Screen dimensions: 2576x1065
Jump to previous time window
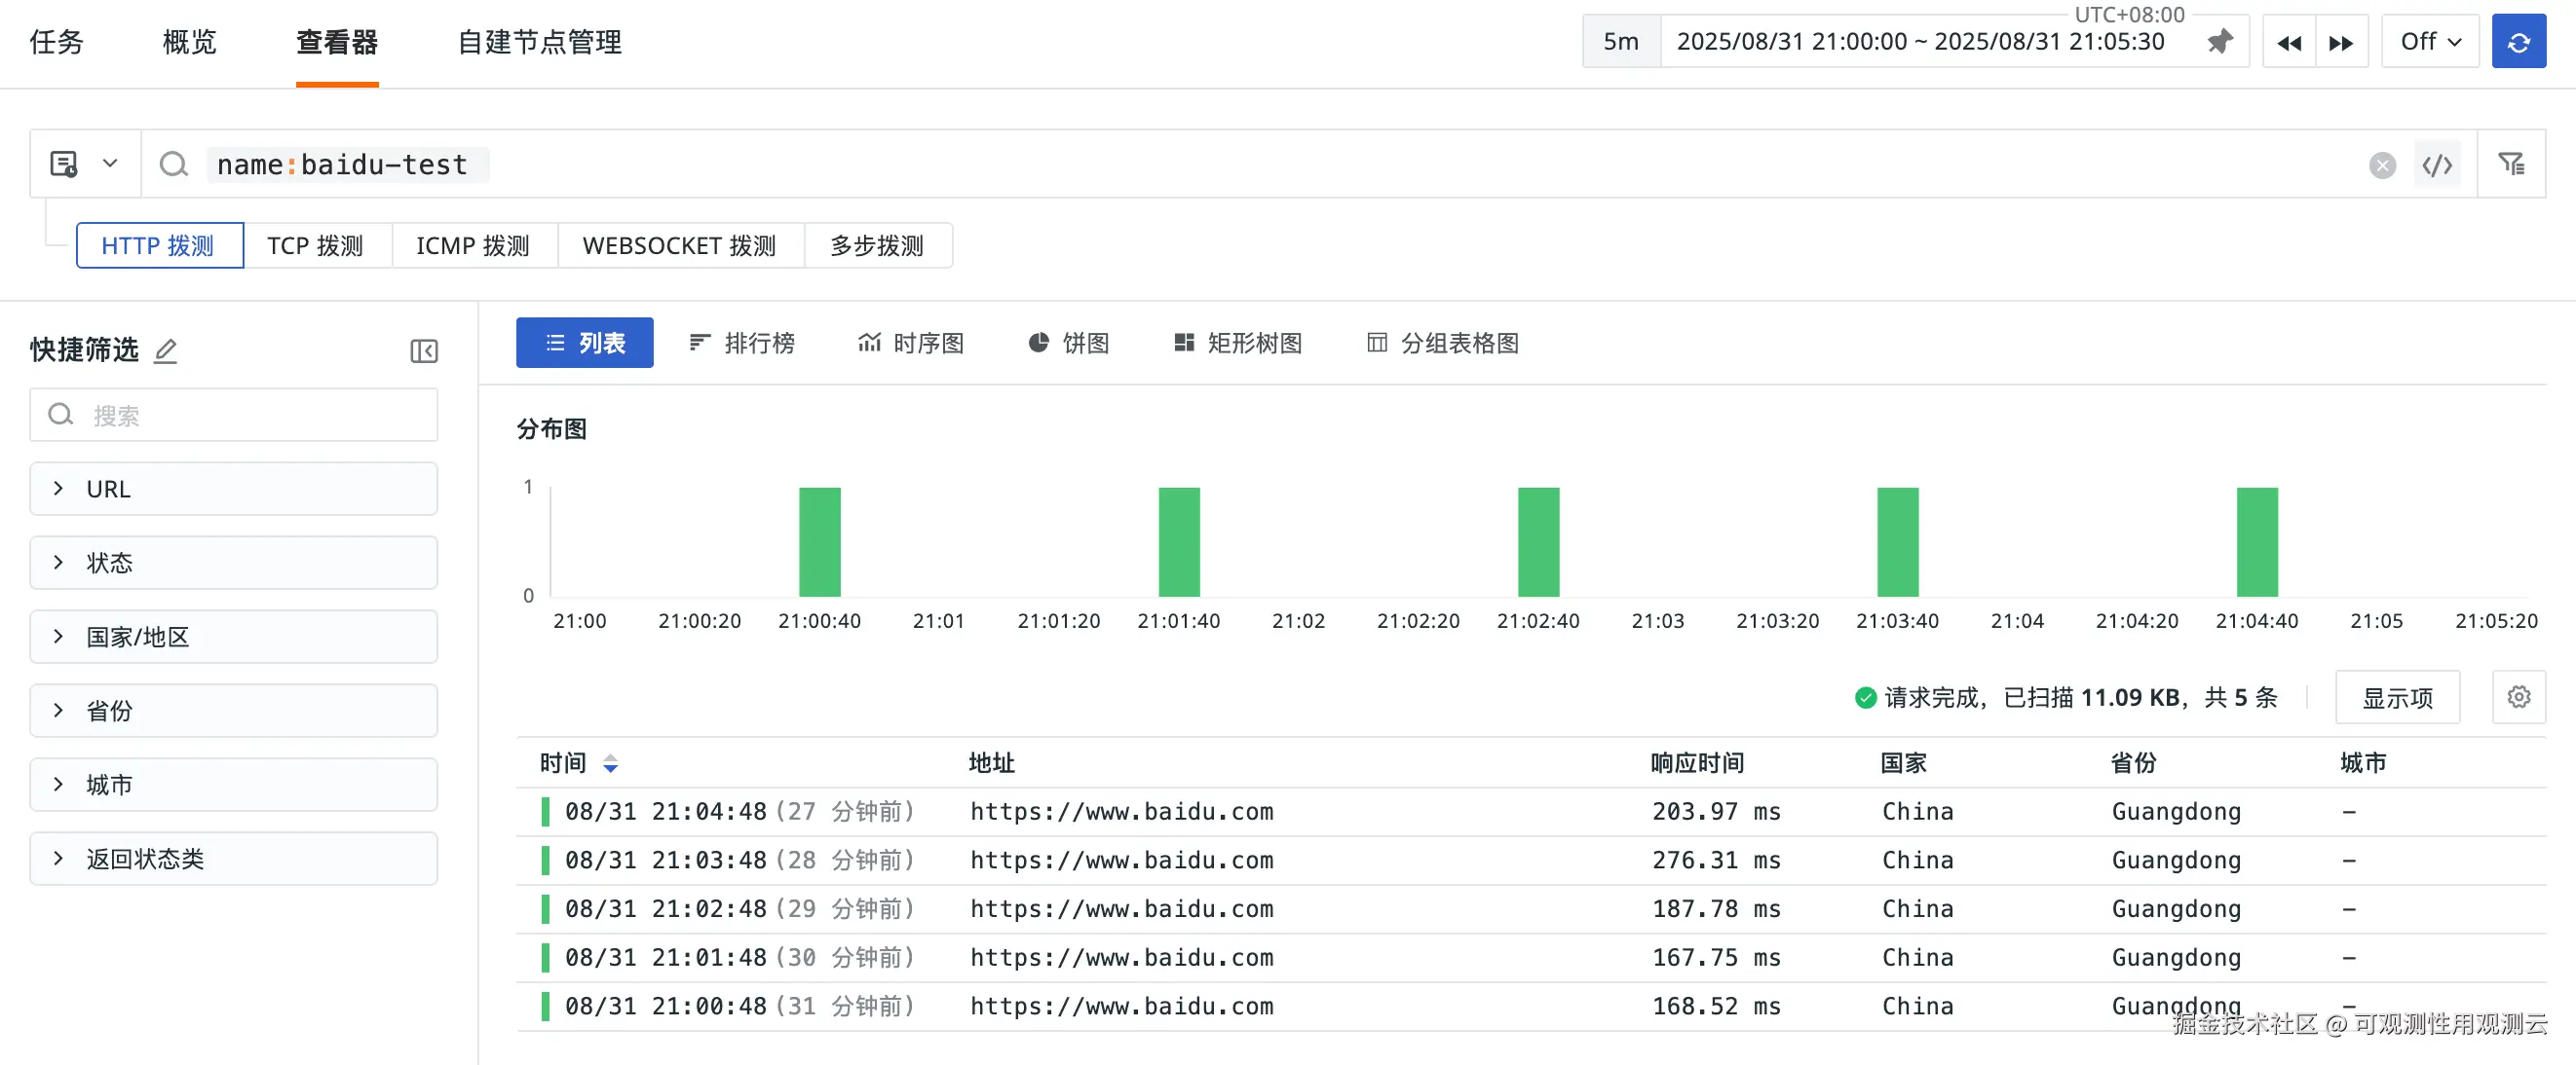click(2289, 42)
